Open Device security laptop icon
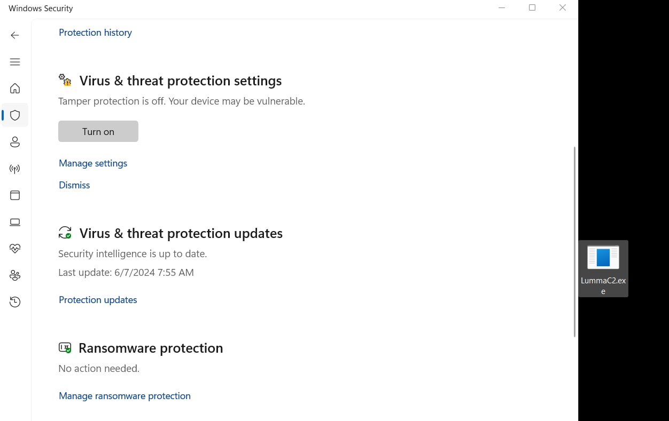This screenshot has height=421, width=669. [15, 222]
